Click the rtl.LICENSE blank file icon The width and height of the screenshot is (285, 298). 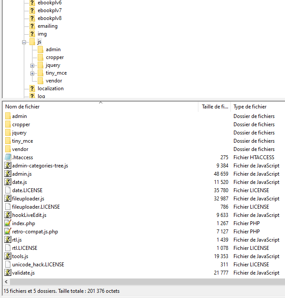tap(8, 248)
